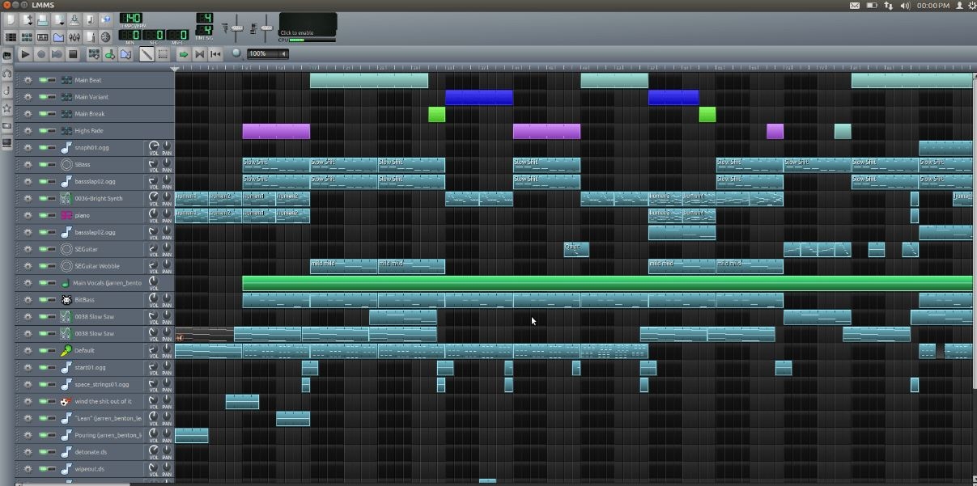Adjust the master volume slider
Screen dimensions: 977x486
[x=236, y=27]
